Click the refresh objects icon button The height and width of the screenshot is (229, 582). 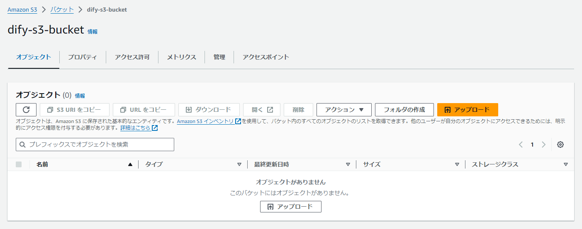coord(26,110)
